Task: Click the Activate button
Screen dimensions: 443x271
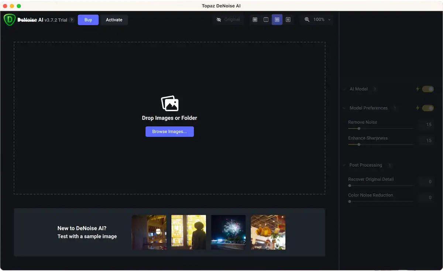Action: click(x=114, y=20)
